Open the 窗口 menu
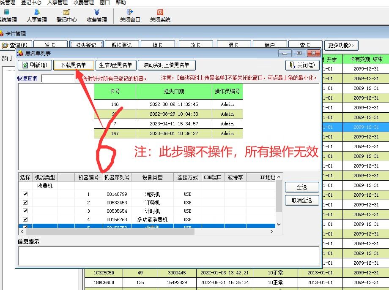The width and height of the screenshot is (389, 290). coord(105,3)
